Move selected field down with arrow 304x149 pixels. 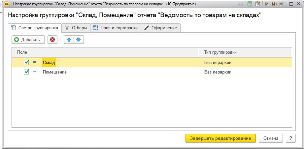tap(79, 40)
